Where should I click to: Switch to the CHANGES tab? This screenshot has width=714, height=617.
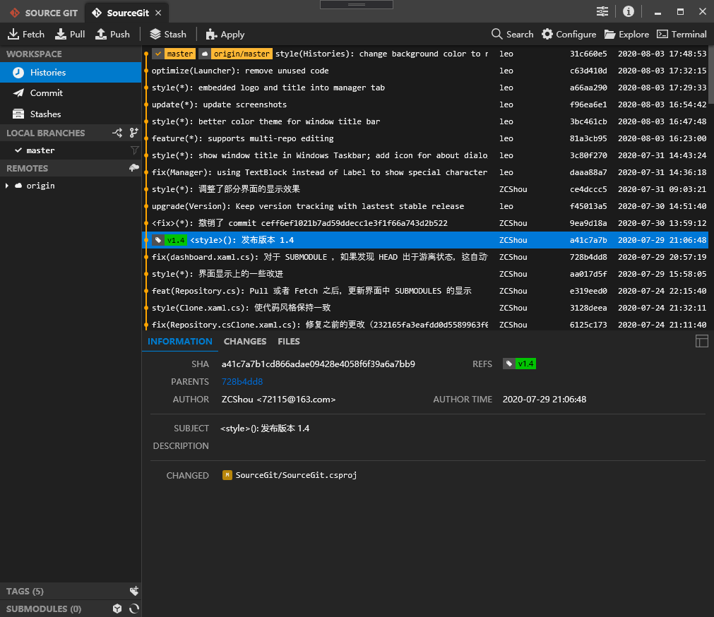(245, 341)
